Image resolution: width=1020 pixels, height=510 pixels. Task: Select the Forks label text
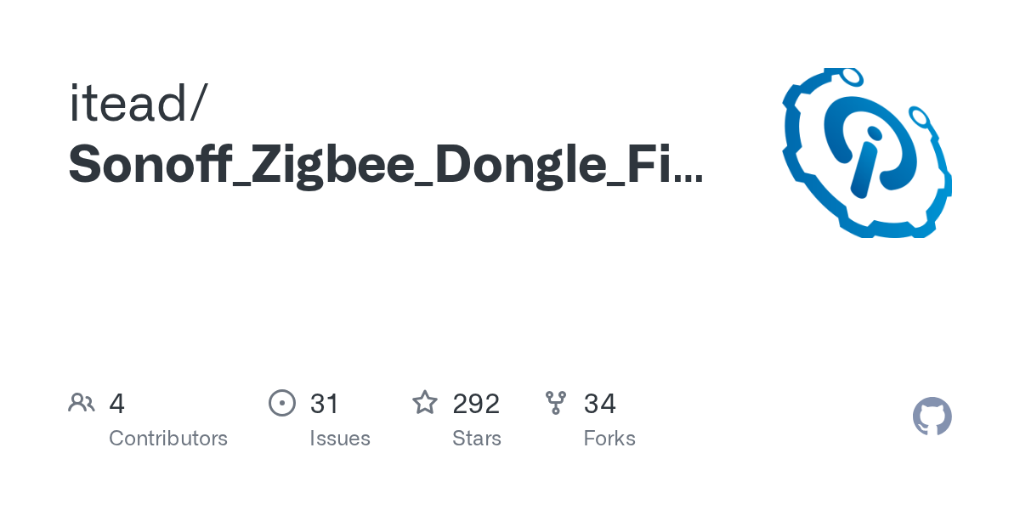[x=609, y=439]
